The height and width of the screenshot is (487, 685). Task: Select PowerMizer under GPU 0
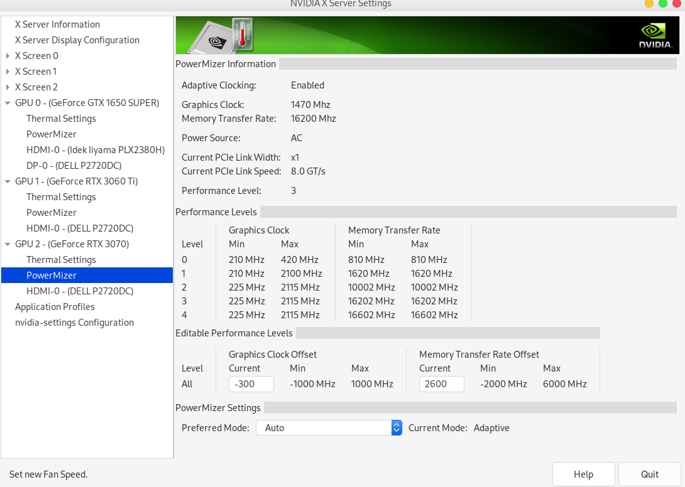[52, 134]
